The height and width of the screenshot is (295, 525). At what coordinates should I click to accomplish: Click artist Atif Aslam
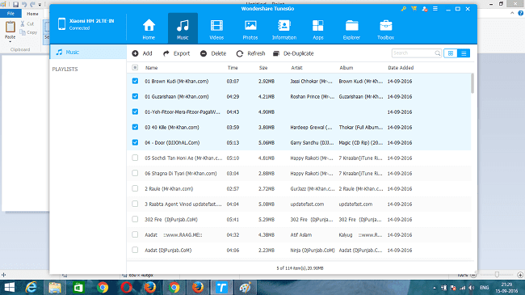coord(301,235)
